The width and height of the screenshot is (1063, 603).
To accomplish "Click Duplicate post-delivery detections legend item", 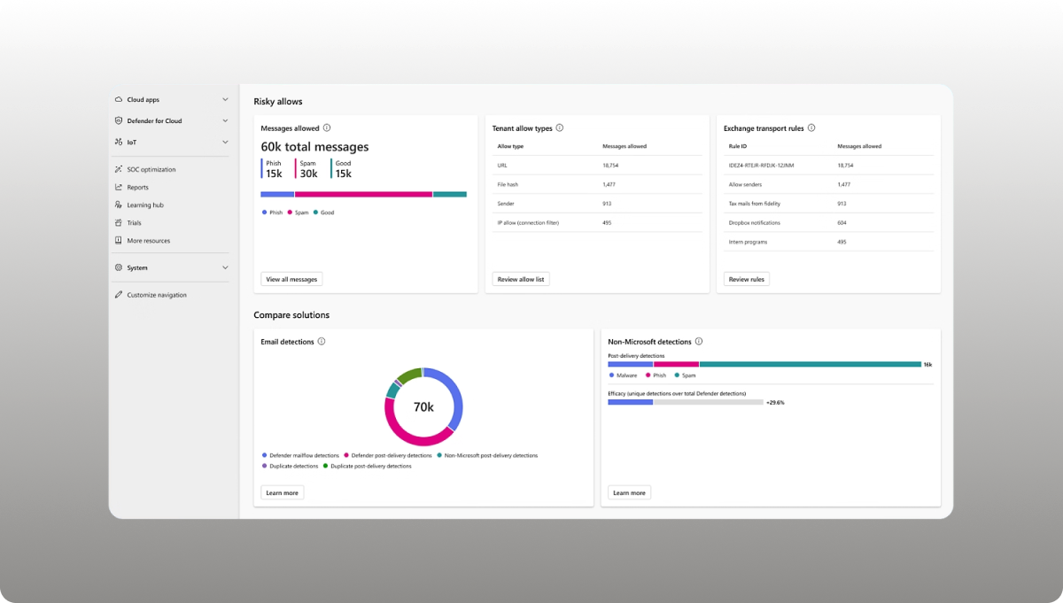I will tap(368, 466).
